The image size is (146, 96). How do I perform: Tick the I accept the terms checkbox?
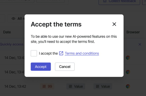34,53
